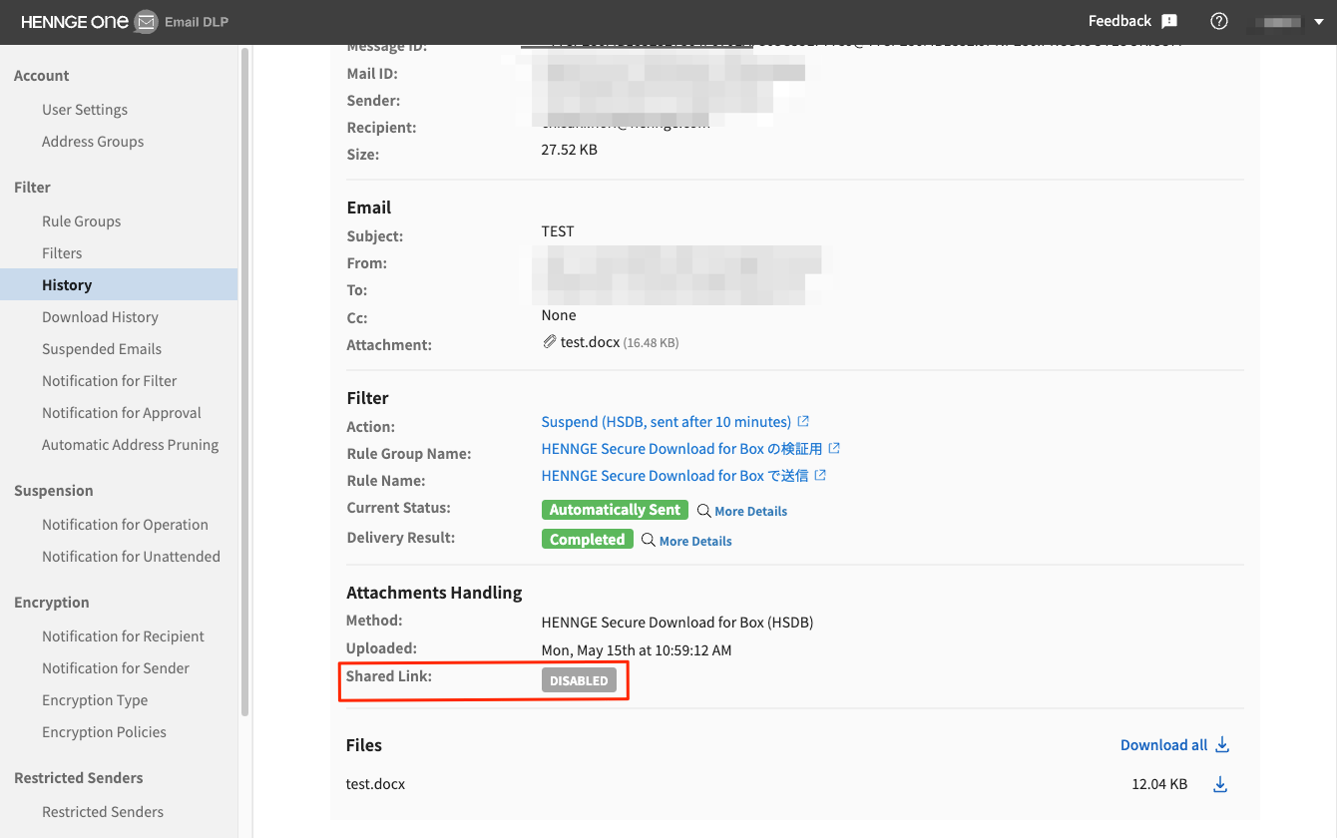Open Encryption Policies page
This screenshot has width=1337, height=838.
point(104,732)
